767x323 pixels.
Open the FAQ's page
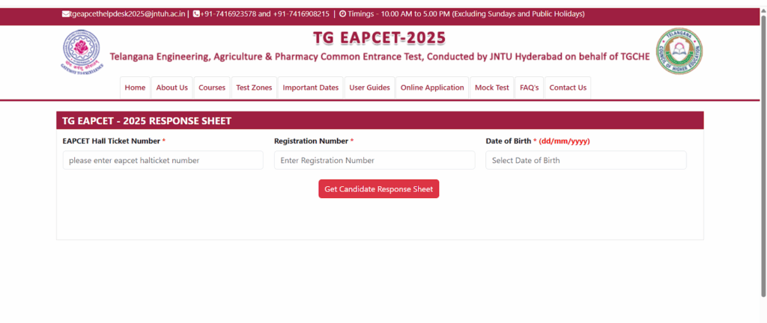click(530, 87)
